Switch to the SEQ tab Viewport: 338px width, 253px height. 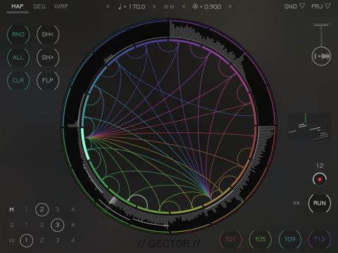pyautogui.click(x=39, y=6)
